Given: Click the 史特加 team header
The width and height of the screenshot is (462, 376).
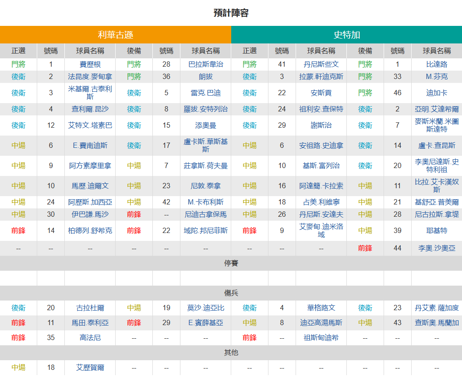Looking at the screenshot, I should pos(346,35).
